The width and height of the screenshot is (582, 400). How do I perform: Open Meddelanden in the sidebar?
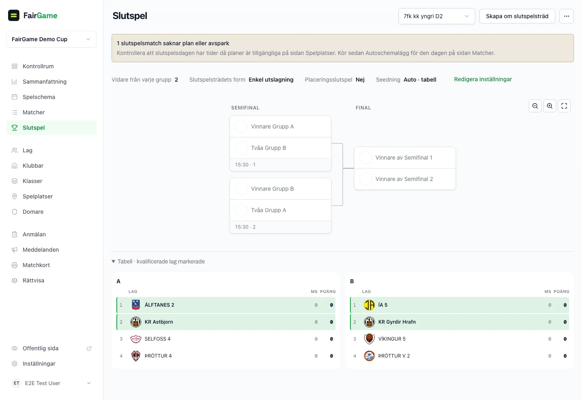point(51,250)
